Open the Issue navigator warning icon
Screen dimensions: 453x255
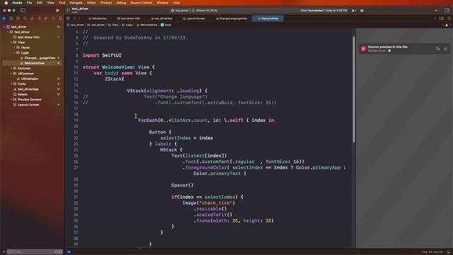tap(32, 18)
